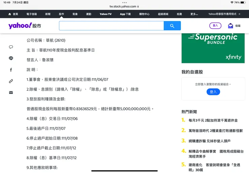Select line 4.除權（息）交易日:111/07/06
249x173 pixels.
coord(52,119)
